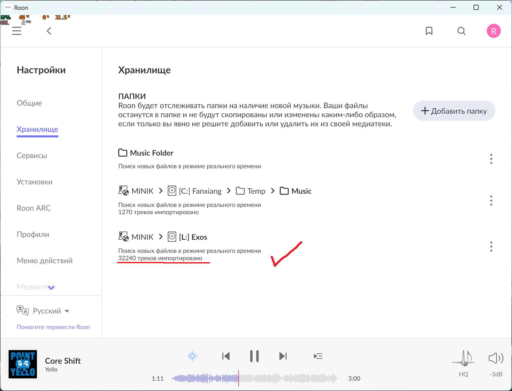The width and height of the screenshot is (512, 391).
Task: Go to the previous track
Action: click(226, 356)
